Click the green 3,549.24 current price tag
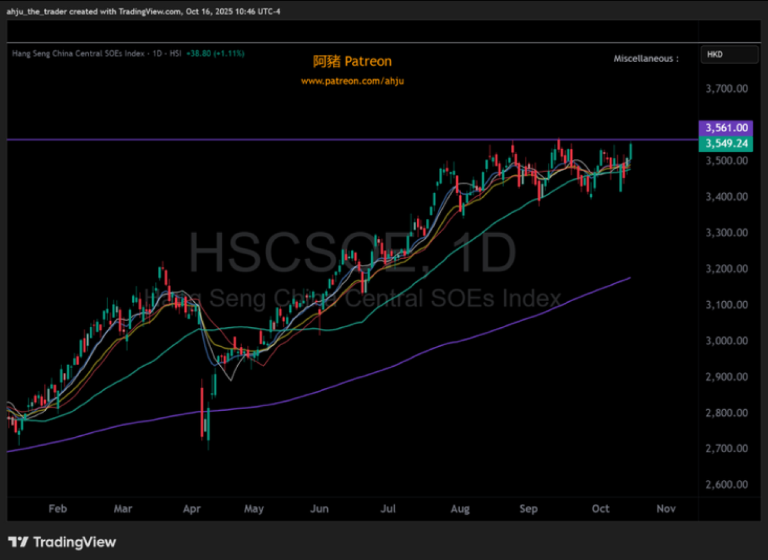 click(x=726, y=144)
